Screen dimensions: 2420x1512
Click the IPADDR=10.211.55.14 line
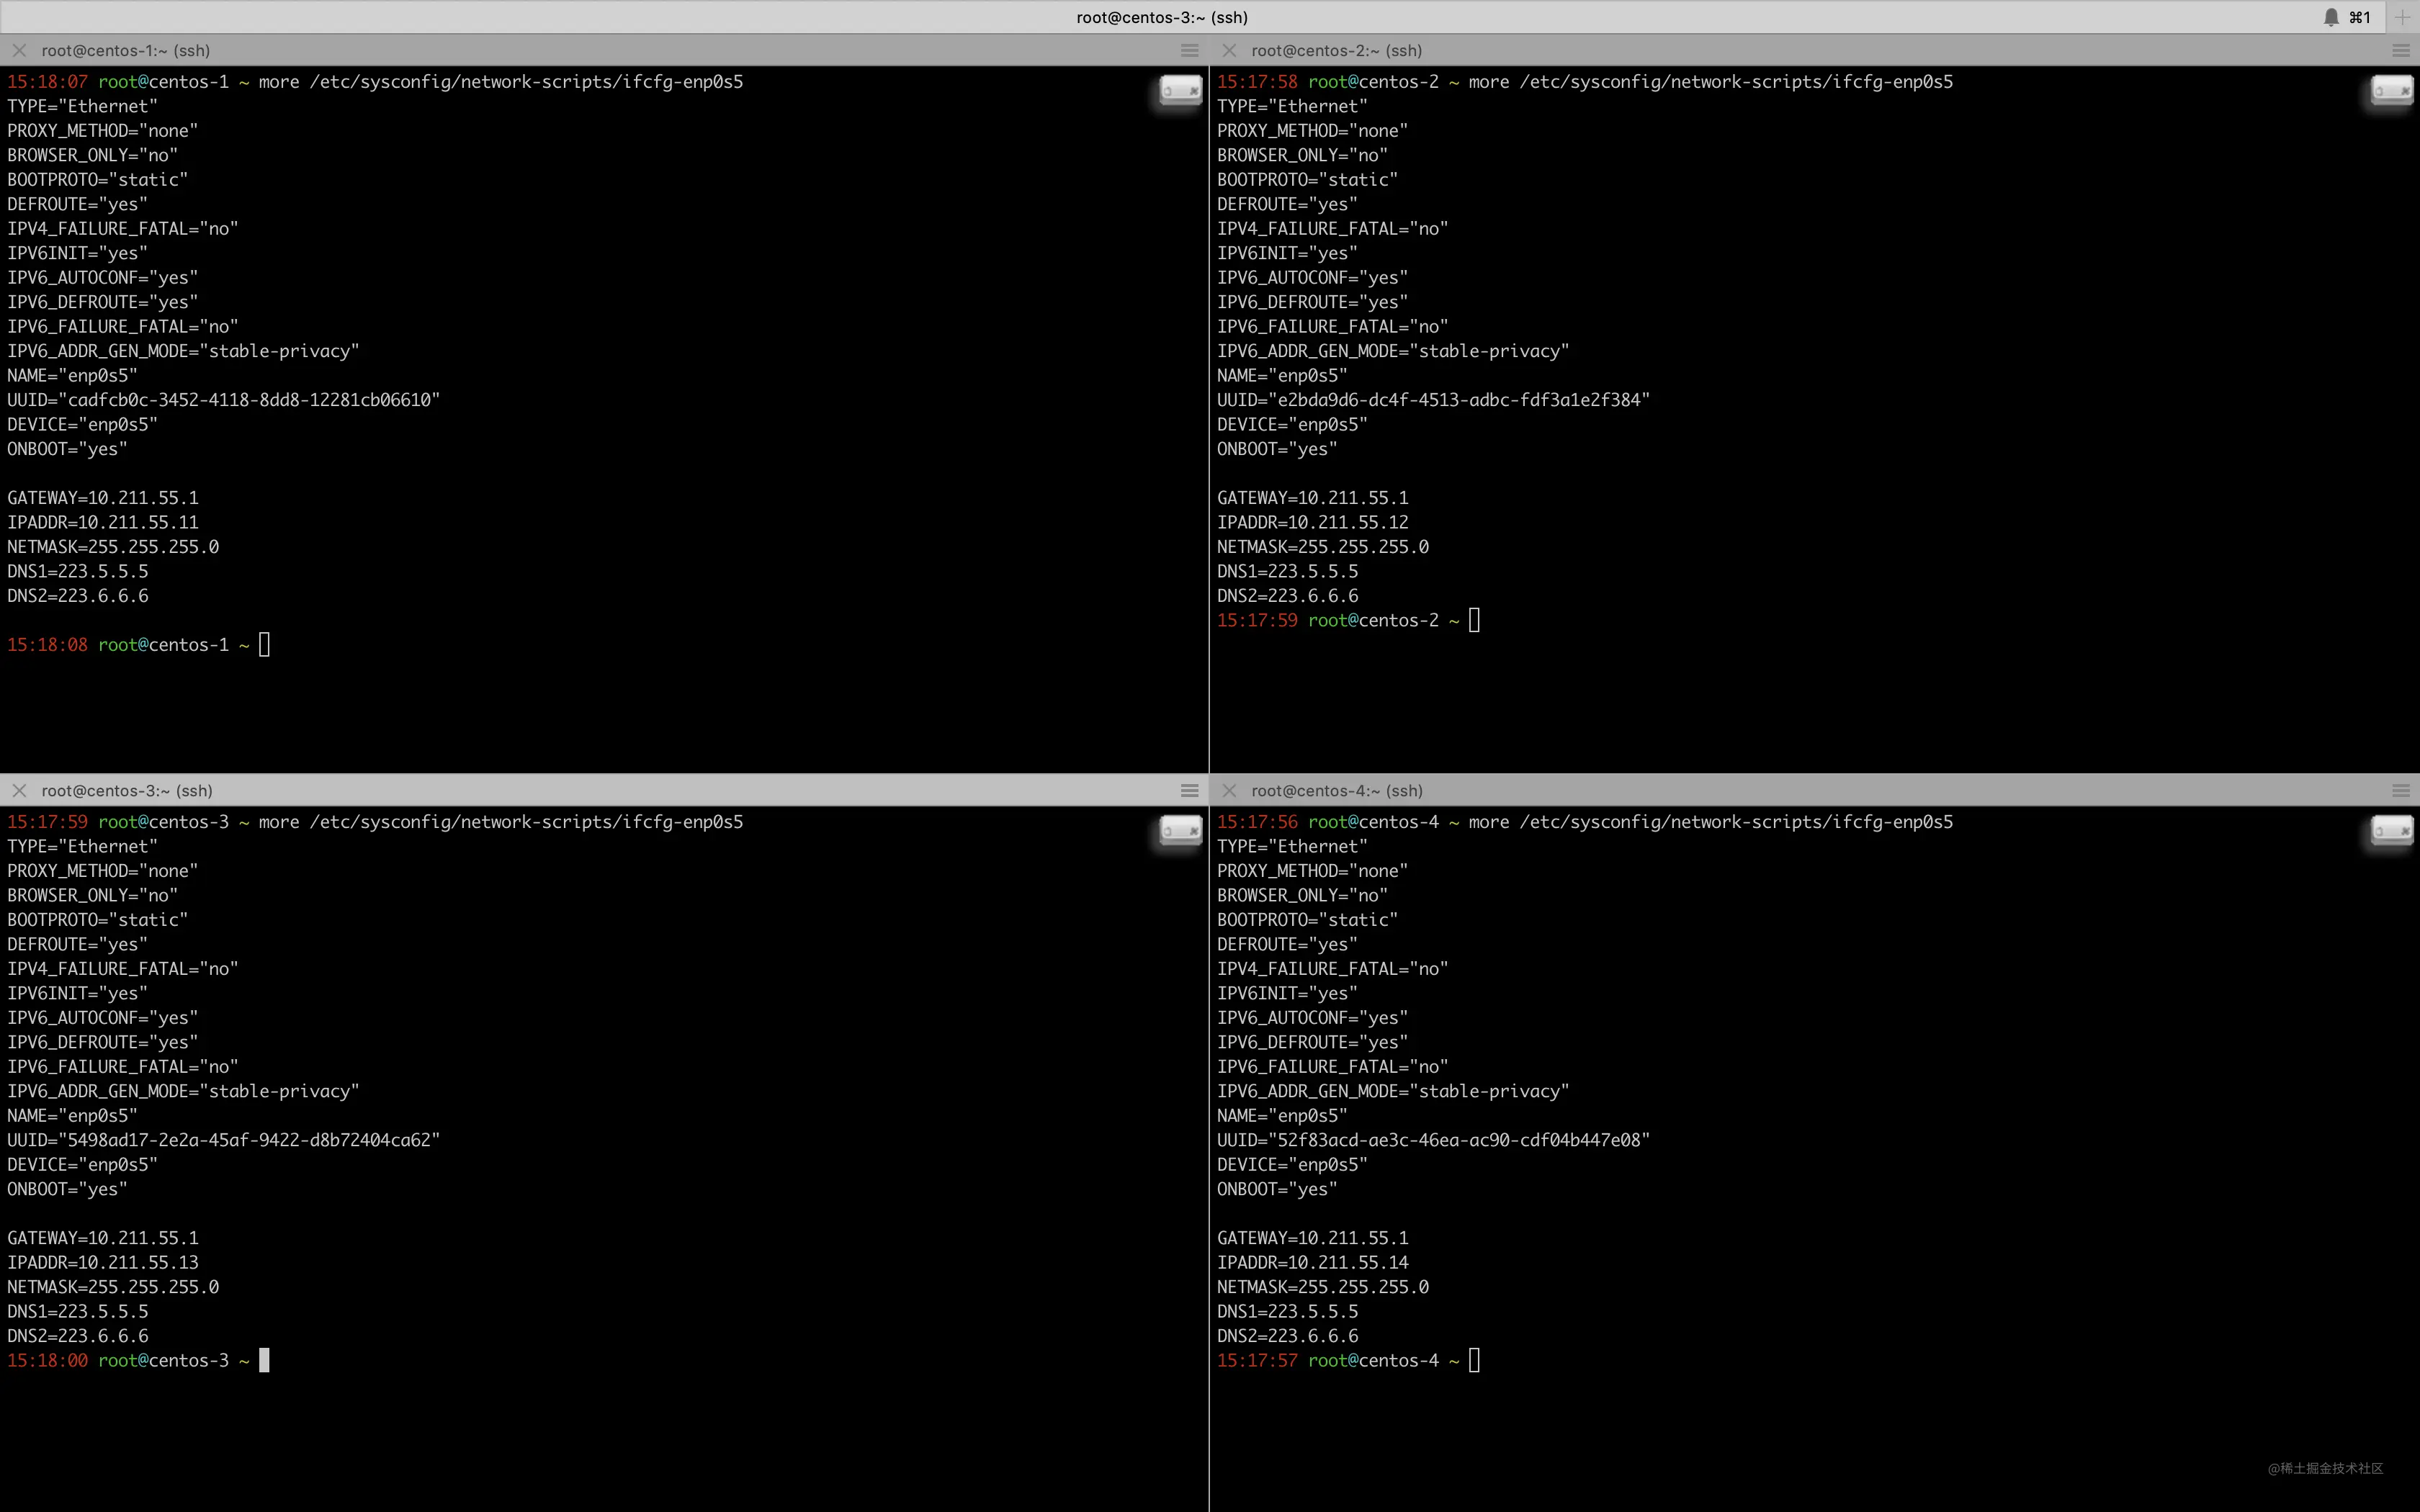click(1313, 1262)
